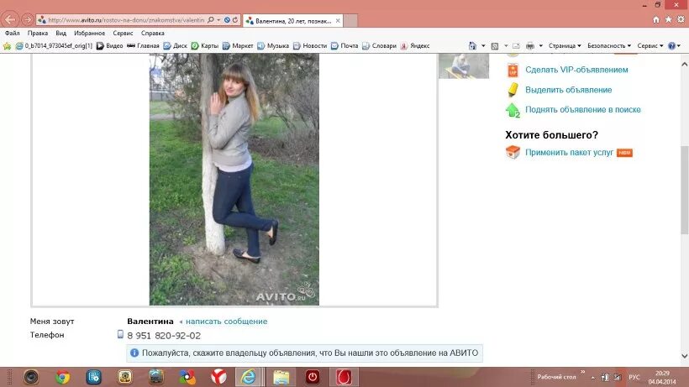
Task: Open the Яндекс favorites bar link
Action: tap(415, 45)
